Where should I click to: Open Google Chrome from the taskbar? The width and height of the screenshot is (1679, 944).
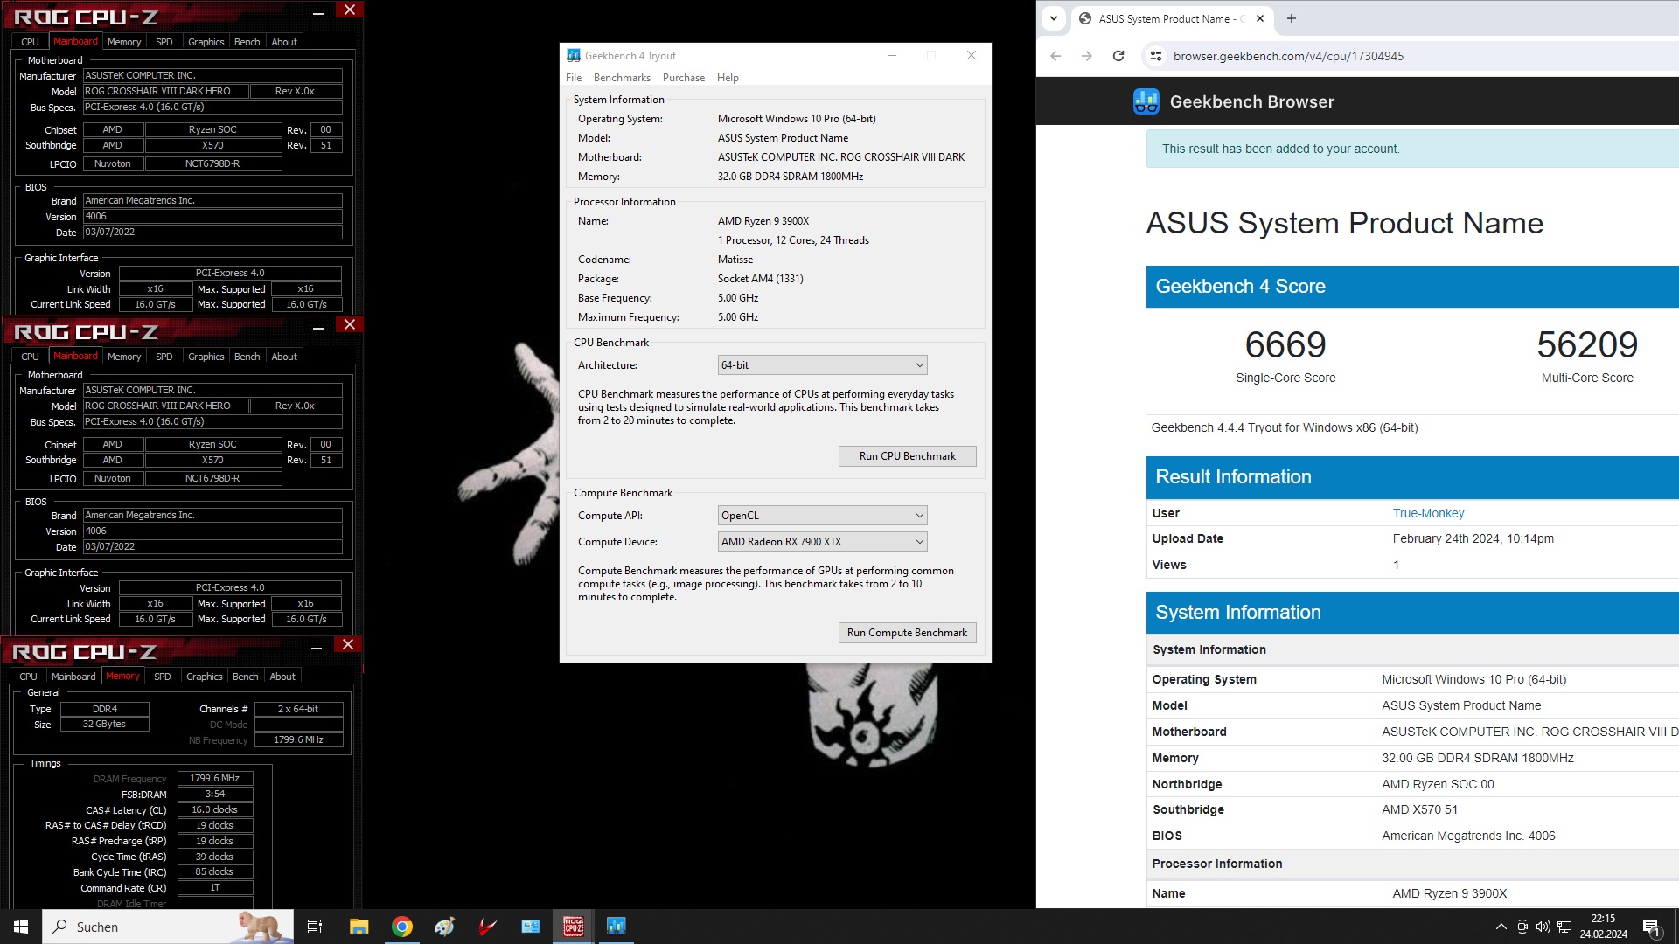click(x=402, y=927)
